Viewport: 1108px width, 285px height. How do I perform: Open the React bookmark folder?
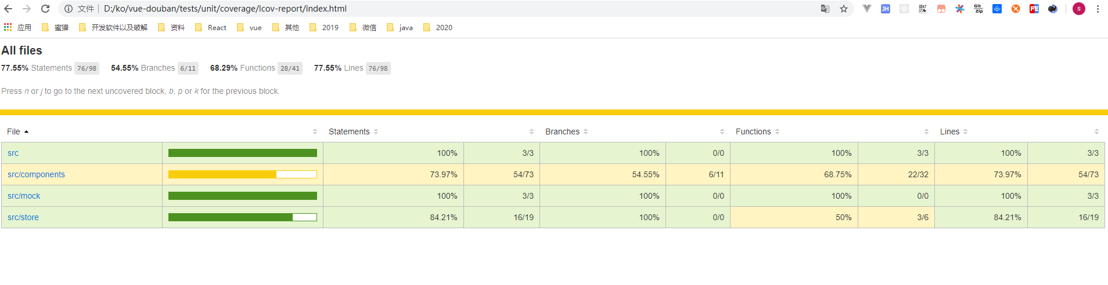coord(211,27)
